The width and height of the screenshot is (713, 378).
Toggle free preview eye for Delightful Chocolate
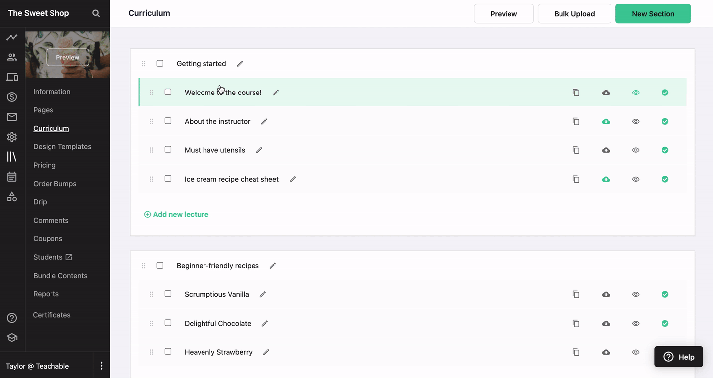[636, 323]
